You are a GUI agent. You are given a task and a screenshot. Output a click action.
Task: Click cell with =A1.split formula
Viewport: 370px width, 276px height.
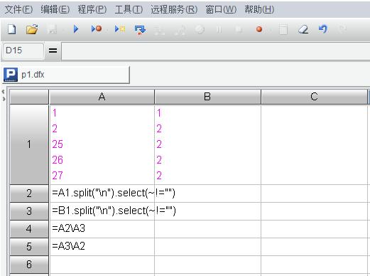pos(102,193)
